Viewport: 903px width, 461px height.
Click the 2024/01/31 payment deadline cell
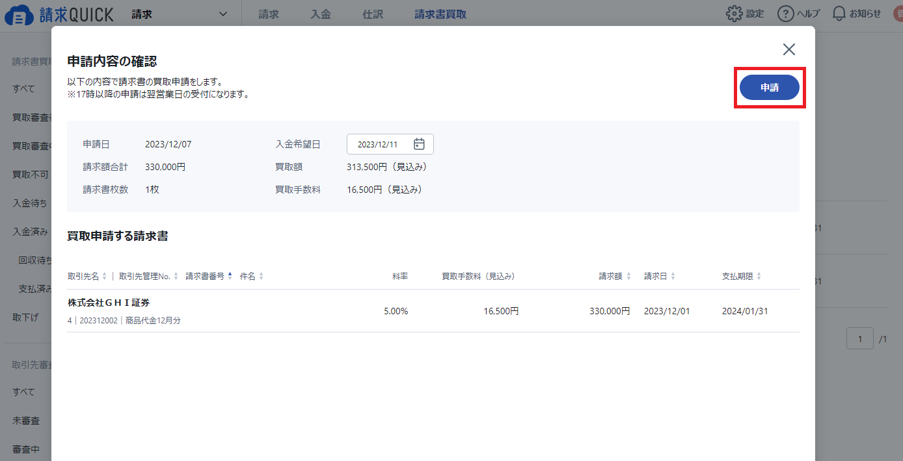[745, 311]
